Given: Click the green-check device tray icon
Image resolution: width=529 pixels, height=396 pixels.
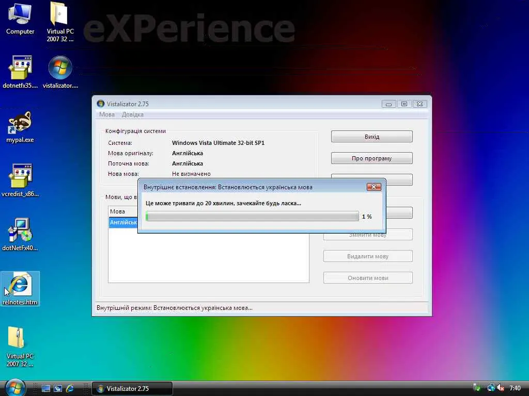Looking at the screenshot, I should coord(477,388).
